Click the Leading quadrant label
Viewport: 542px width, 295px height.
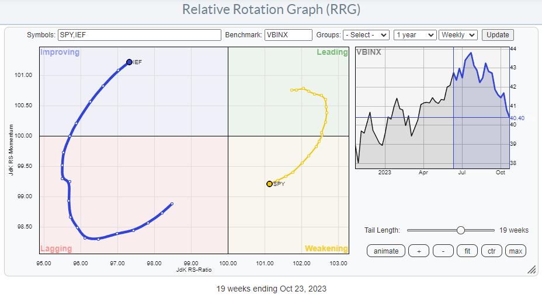pos(332,52)
